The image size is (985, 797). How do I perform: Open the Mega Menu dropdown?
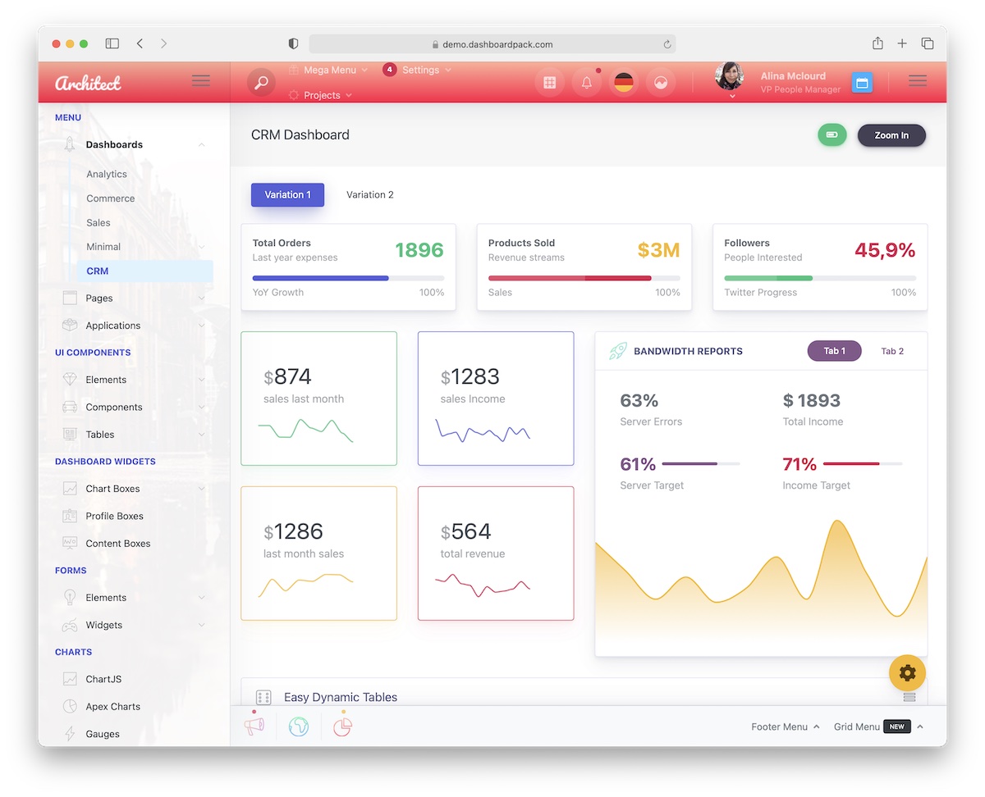tap(328, 70)
